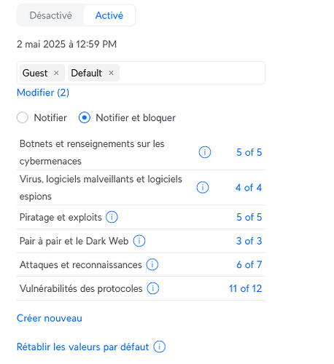
Task: Show info for Virus, logiciels malveillants
Action: tap(203, 188)
